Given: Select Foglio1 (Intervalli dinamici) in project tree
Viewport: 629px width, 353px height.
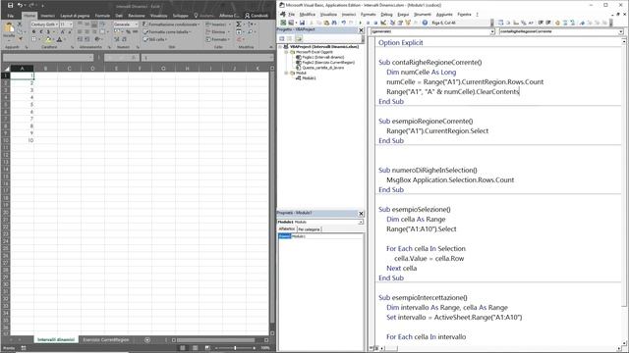Looking at the screenshot, I should 320,57.
